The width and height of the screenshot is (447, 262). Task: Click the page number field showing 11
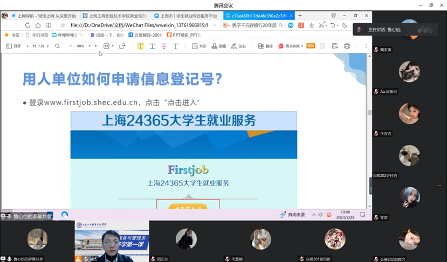pyautogui.click(x=34, y=46)
